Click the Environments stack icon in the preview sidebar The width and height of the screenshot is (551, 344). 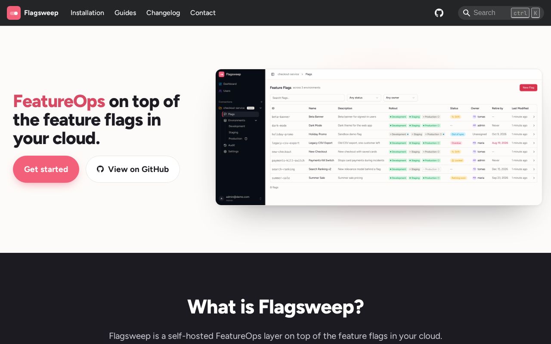tap(225, 120)
